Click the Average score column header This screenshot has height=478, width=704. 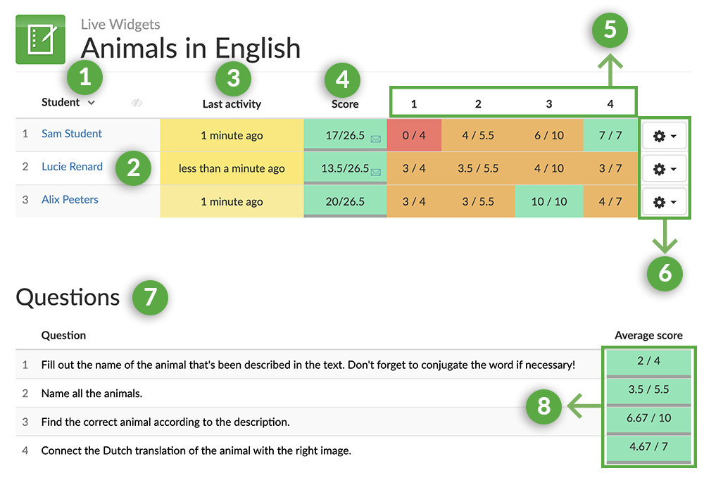(x=648, y=336)
